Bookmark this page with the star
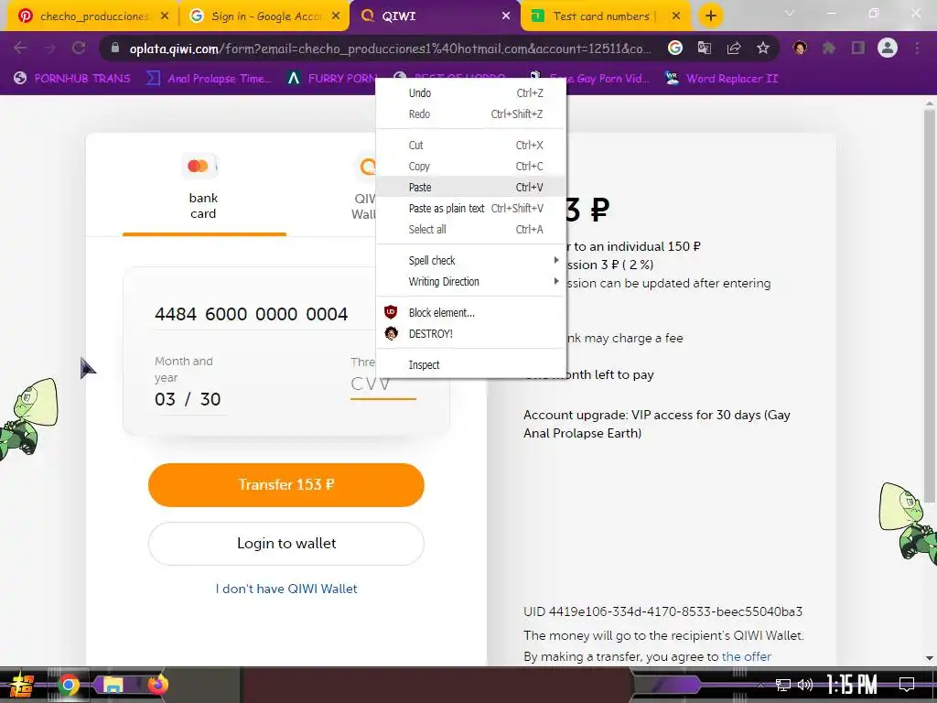This screenshot has height=703, width=937. click(763, 48)
